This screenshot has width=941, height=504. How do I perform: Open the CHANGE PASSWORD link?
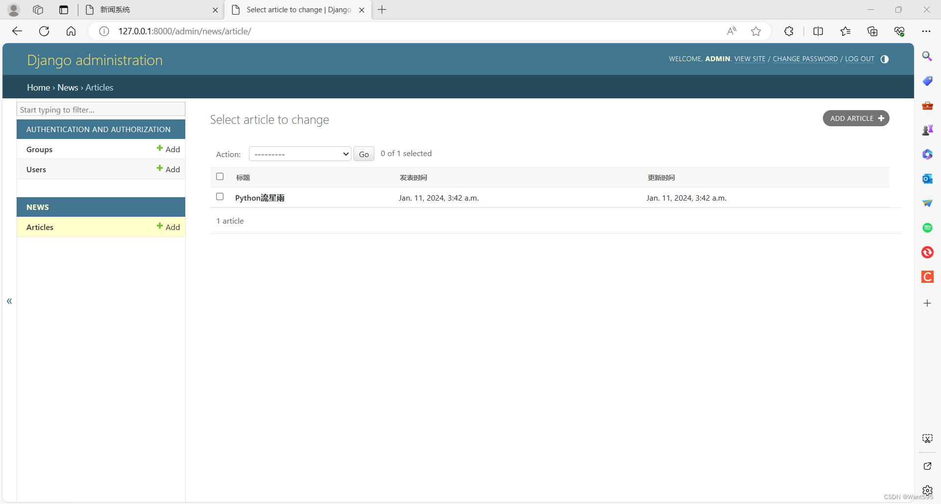point(805,59)
